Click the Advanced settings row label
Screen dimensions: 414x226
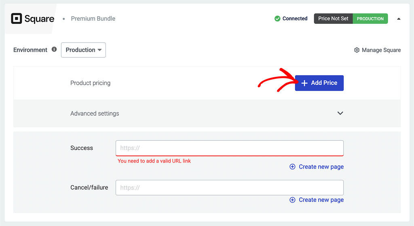[x=95, y=114]
